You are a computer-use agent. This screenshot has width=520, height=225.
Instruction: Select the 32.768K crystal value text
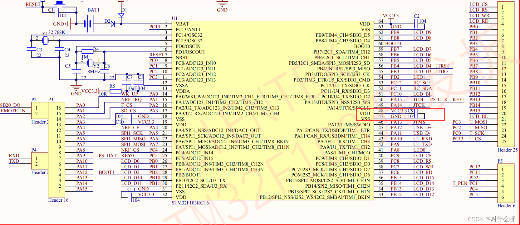(56, 32)
